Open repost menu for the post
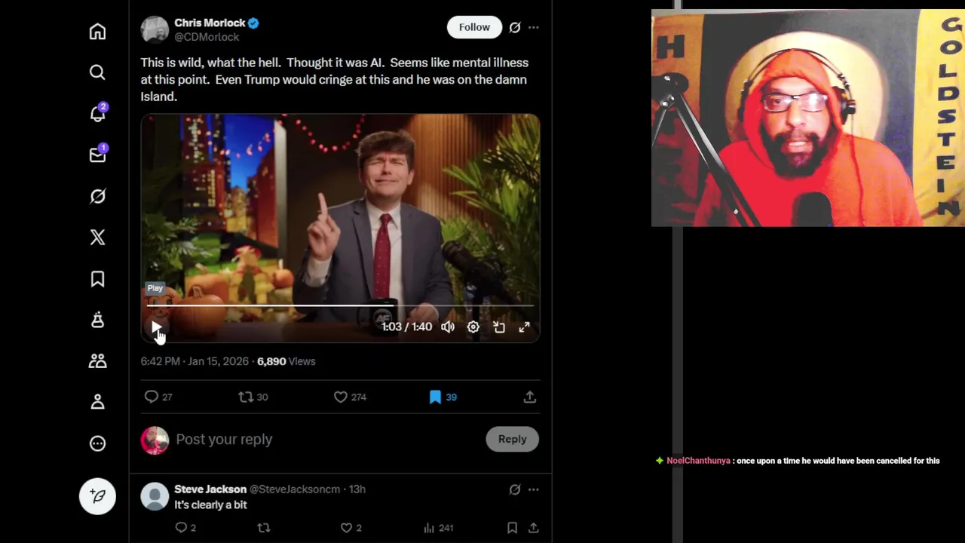This screenshot has width=965, height=543. (x=246, y=397)
